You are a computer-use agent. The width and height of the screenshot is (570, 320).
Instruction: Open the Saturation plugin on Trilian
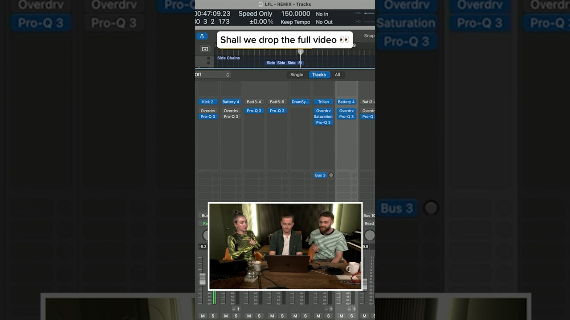pyautogui.click(x=323, y=116)
